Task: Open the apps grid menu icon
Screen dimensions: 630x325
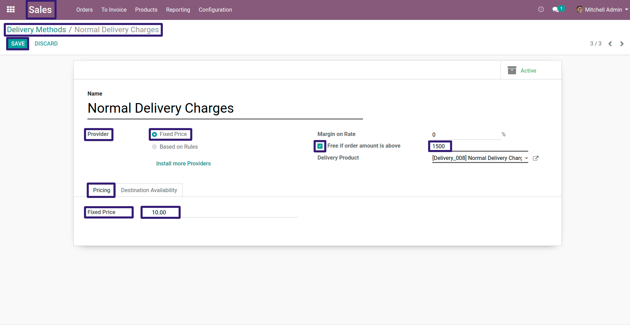Action: 11,10
